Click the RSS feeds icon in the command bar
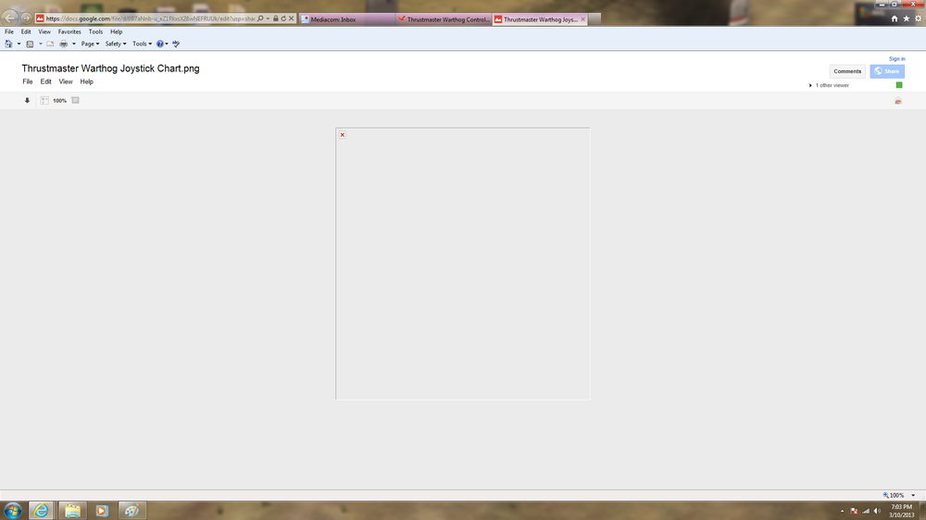 30,43
